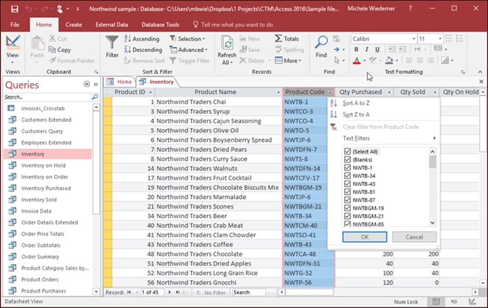This screenshot has height=308, width=488.
Task: Switch to the Database Tools tab
Action: pos(160,25)
